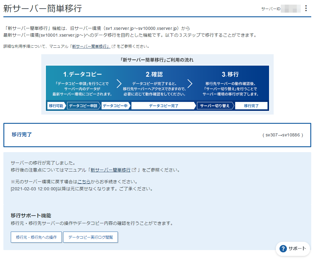This screenshot has width=314, height=259.
Task: Open the three-dot kebab menu
Action: click(x=306, y=8)
